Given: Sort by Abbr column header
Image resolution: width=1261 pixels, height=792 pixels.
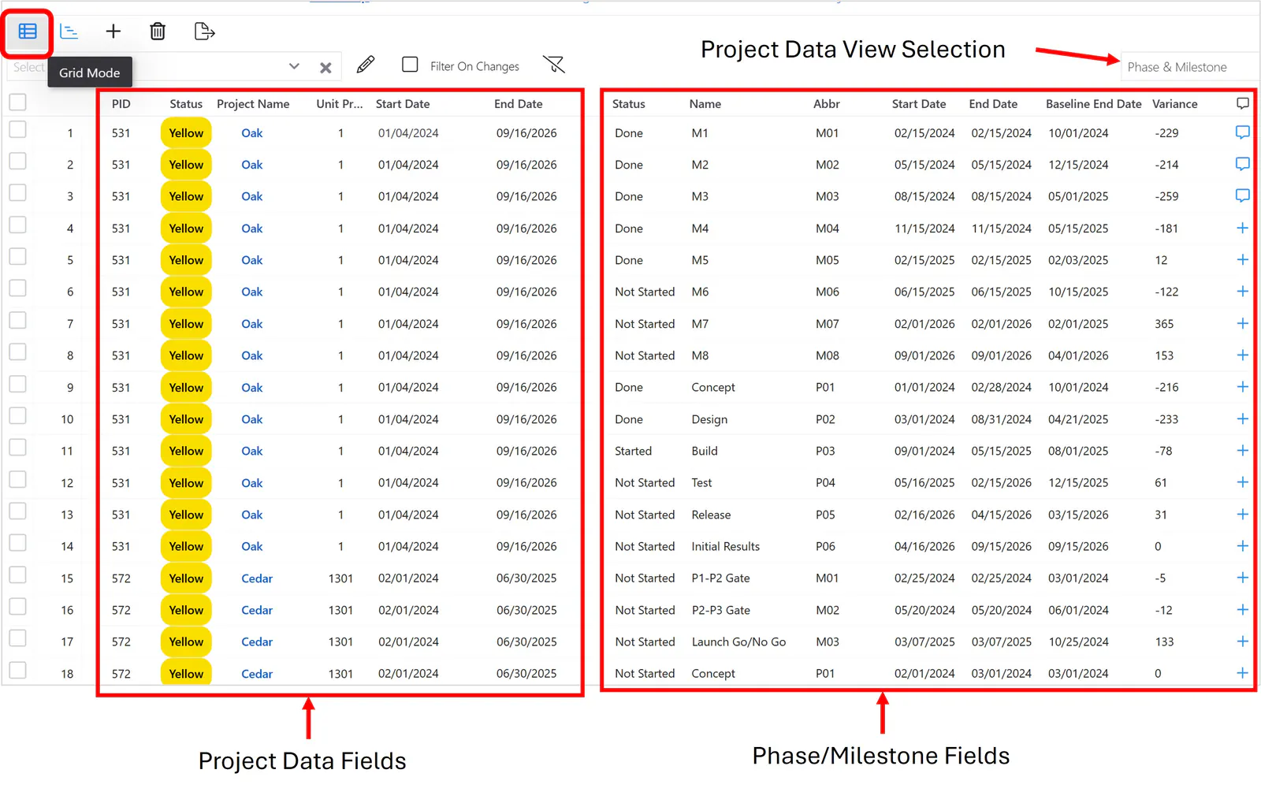Looking at the screenshot, I should (x=827, y=104).
